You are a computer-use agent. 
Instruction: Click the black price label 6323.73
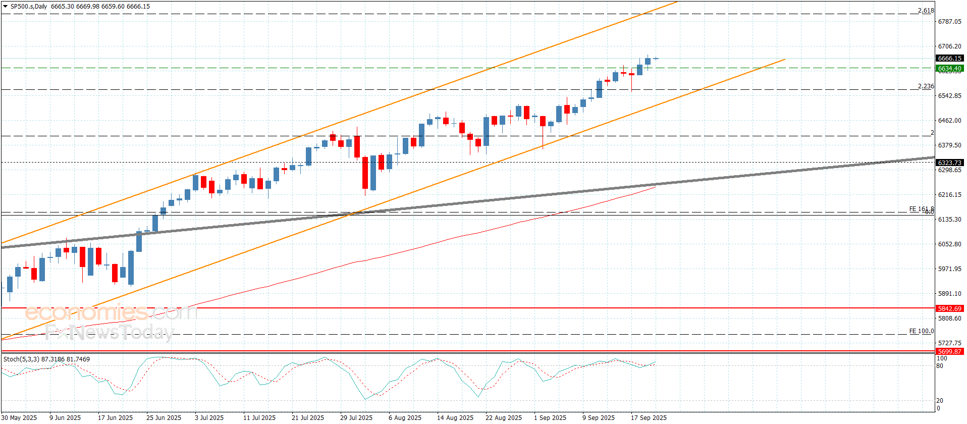tap(949, 163)
